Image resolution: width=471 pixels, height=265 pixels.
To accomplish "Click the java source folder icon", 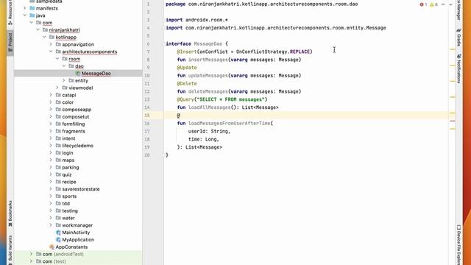I will pyautogui.click(x=32, y=15).
